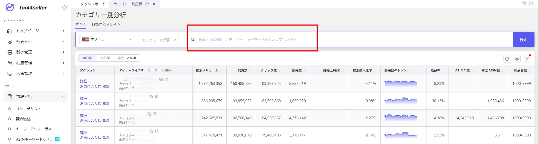The height and width of the screenshot is (144, 539).
Task: Open リサーチリスト in the sidebar
Action: [x=28, y=109]
